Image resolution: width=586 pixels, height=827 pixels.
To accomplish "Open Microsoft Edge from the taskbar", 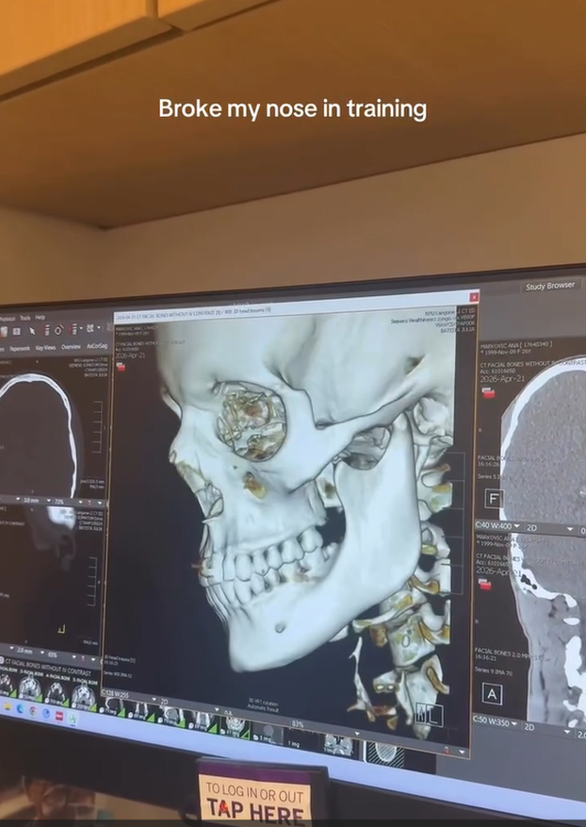I will pos(20,708).
